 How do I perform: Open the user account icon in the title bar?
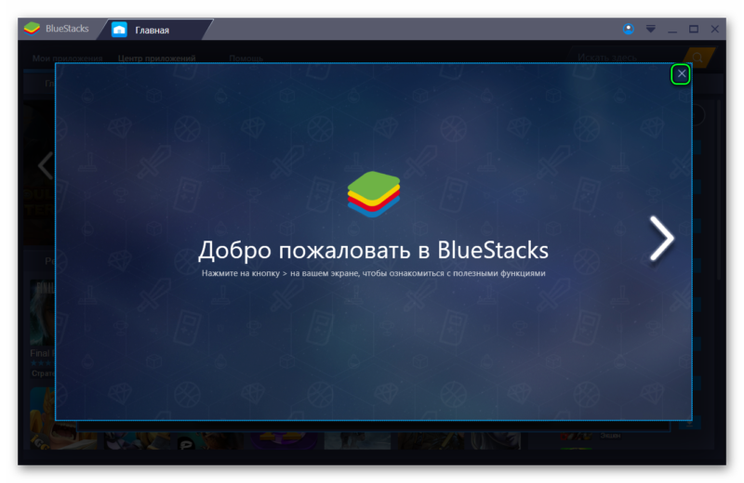pyautogui.click(x=629, y=29)
